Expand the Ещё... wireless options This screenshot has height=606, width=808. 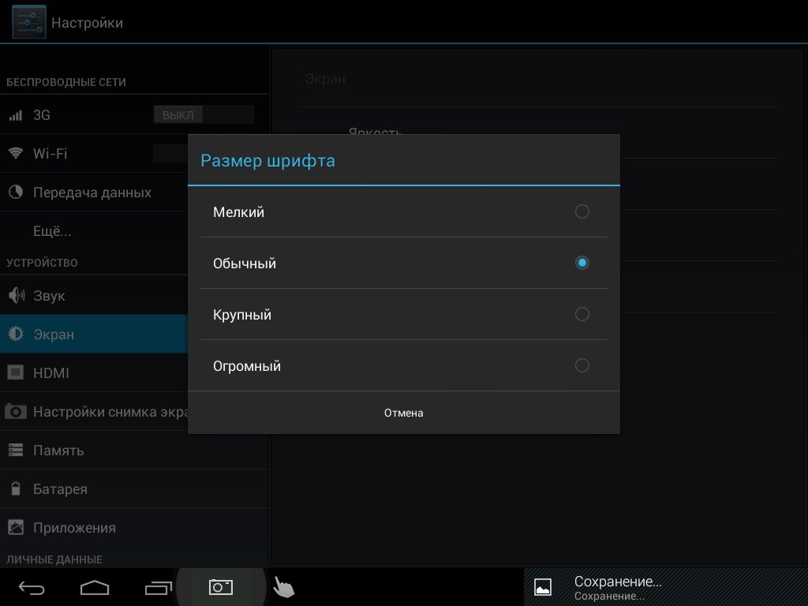coord(52,231)
